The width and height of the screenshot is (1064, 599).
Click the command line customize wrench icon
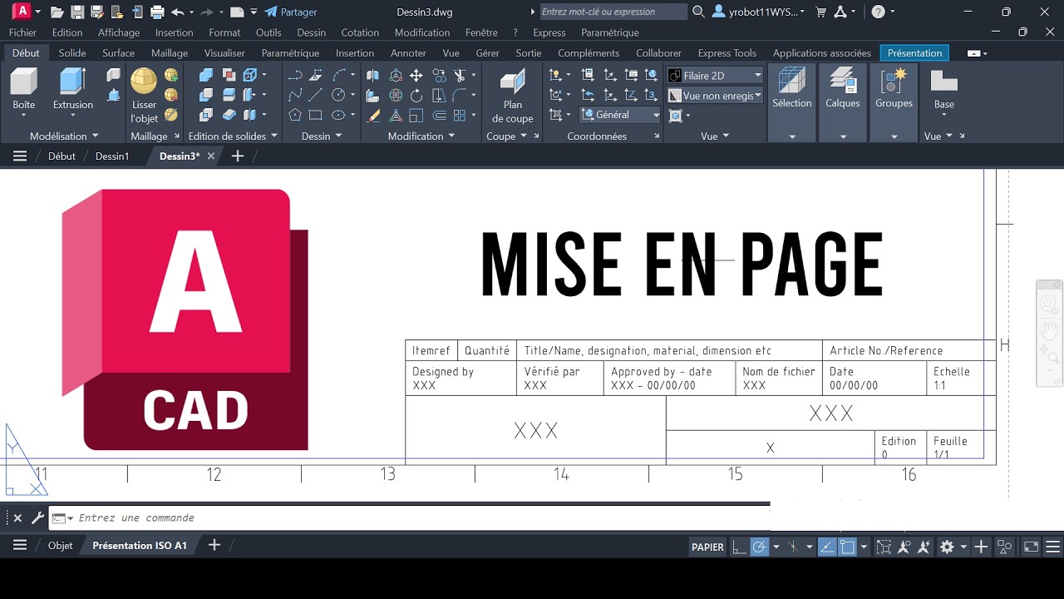(x=37, y=517)
